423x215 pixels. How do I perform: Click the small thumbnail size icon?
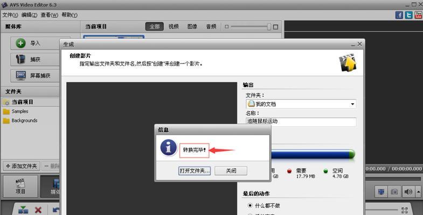point(227,27)
